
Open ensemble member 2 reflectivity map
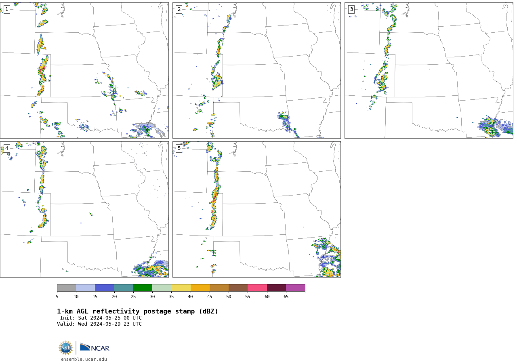(256, 71)
